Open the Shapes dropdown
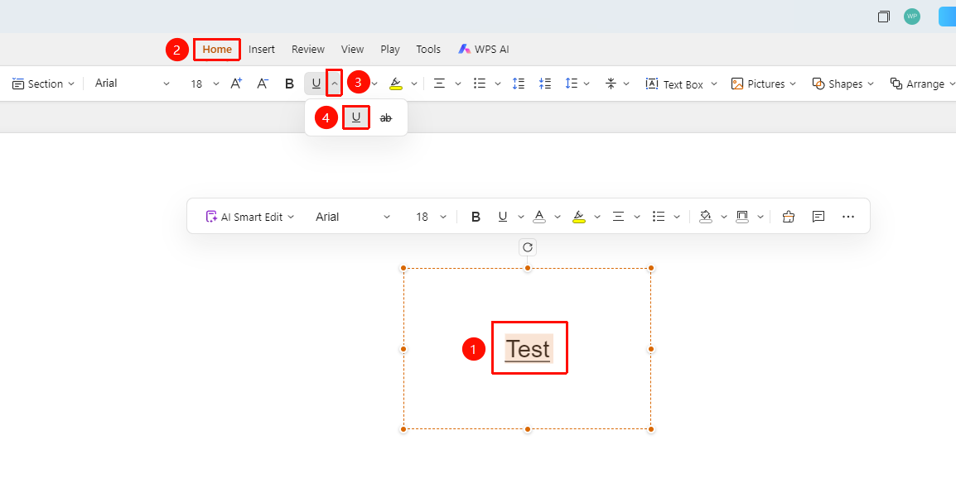The width and height of the screenshot is (956, 502). [x=843, y=84]
